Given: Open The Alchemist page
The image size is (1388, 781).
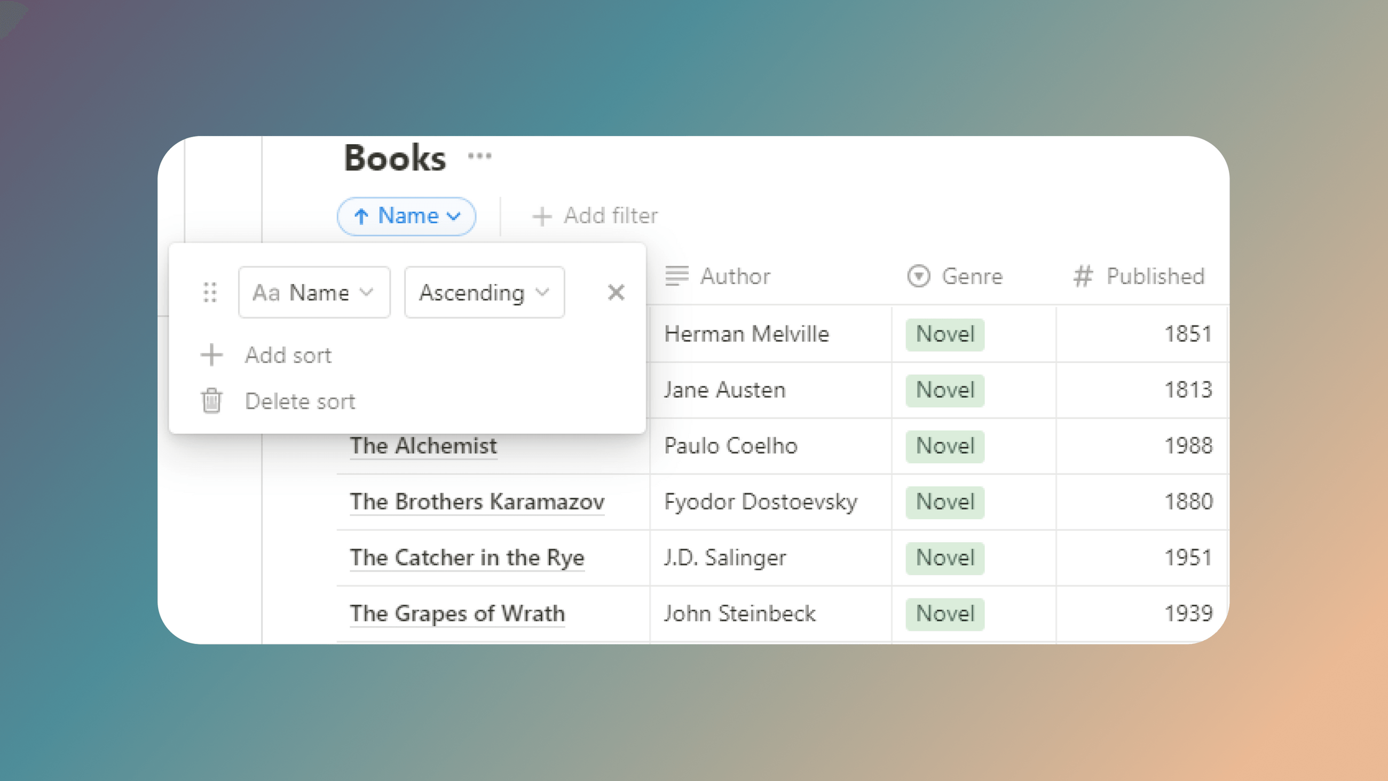Looking at the screenshot, I should [x=423, y=446].
